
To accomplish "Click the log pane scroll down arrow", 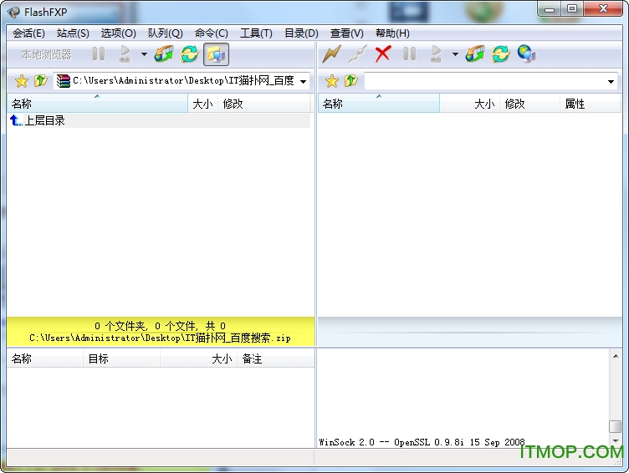I will [616, 441].
